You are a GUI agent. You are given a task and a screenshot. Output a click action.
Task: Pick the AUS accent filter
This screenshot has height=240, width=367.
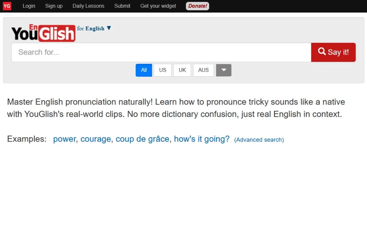point(203,70)
